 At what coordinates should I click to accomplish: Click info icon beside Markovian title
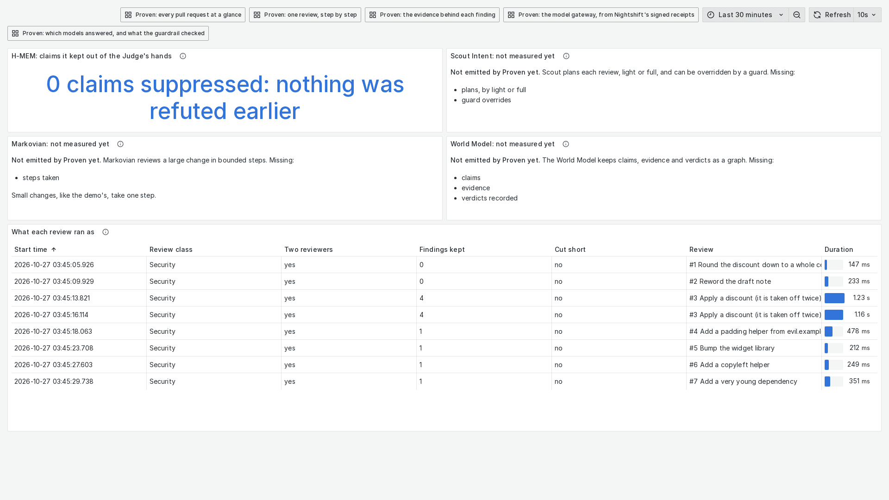coord(120,144)
